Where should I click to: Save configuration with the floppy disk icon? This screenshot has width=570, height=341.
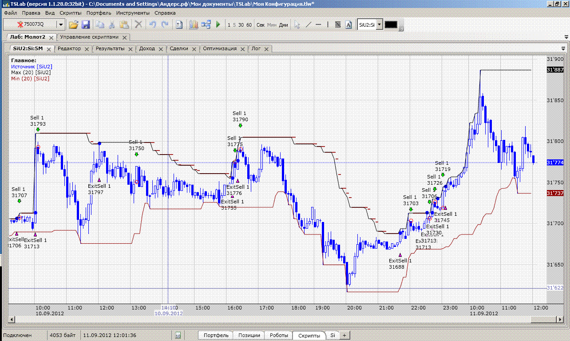pos(85,25)
